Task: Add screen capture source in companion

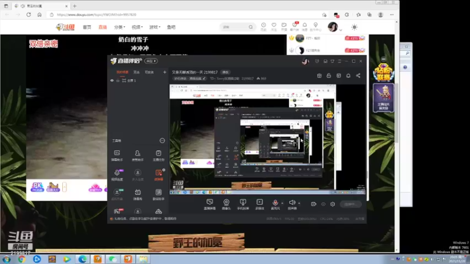Action: pos(210,204)
